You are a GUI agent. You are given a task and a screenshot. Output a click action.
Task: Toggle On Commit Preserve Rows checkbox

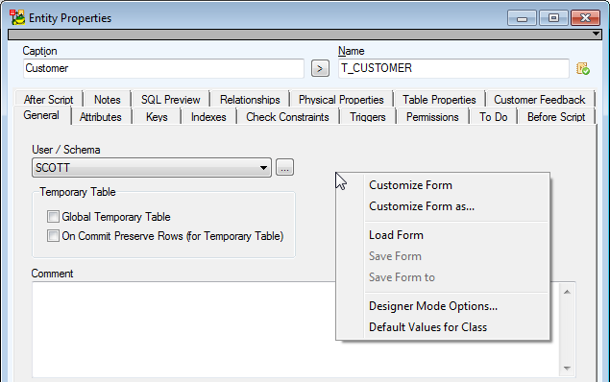coord(53,235)
